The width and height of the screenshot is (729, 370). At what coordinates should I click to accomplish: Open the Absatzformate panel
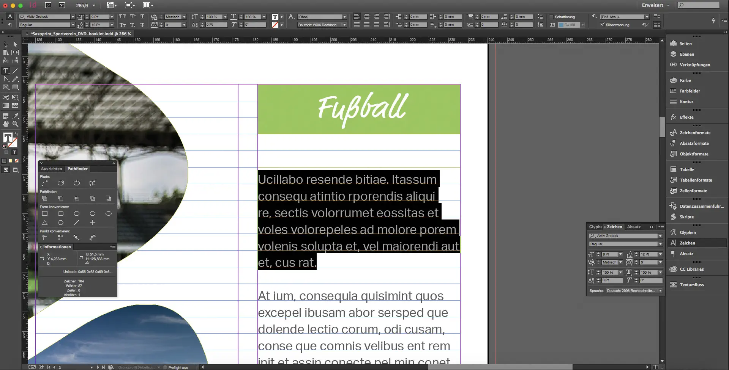694,143
